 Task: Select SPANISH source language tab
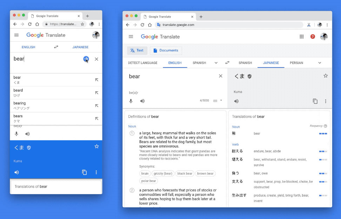coord(199,63)
